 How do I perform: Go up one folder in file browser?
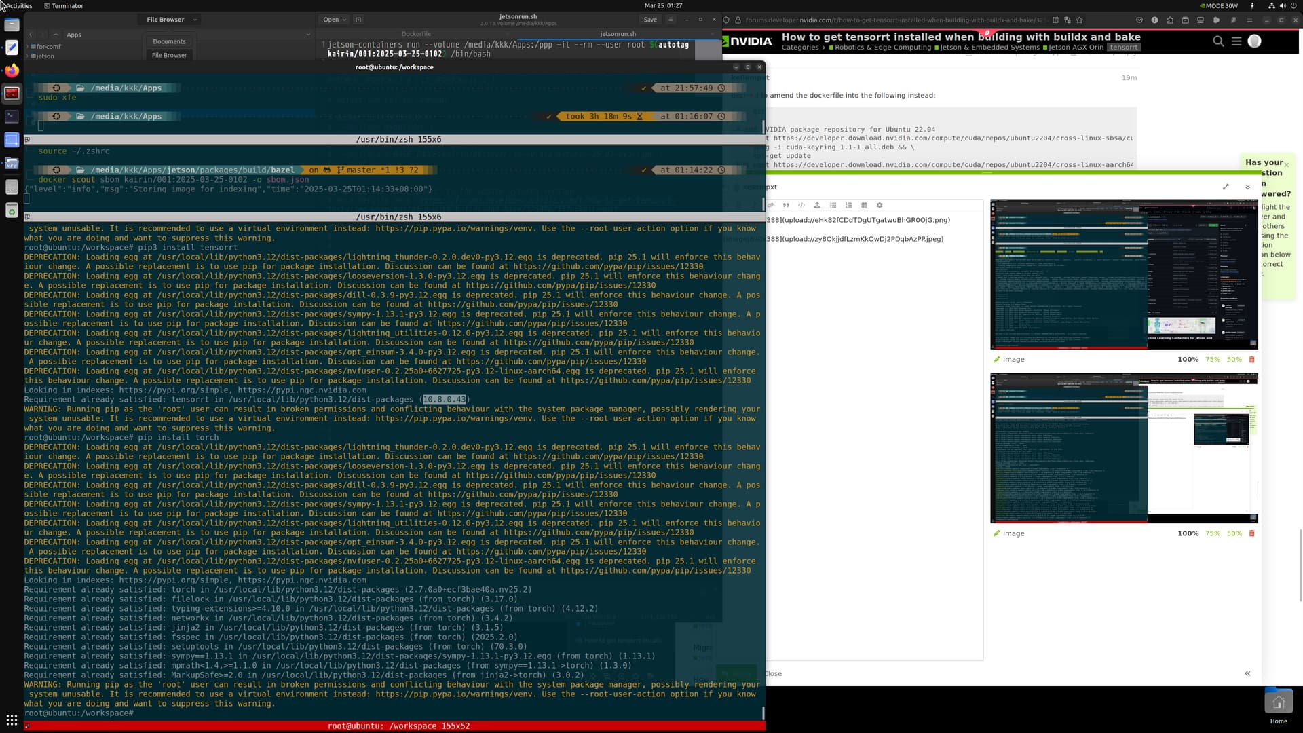point(55,35)
